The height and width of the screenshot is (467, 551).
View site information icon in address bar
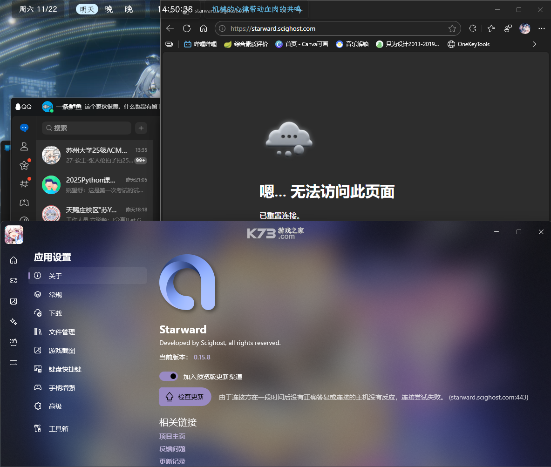tap(222, 28)
